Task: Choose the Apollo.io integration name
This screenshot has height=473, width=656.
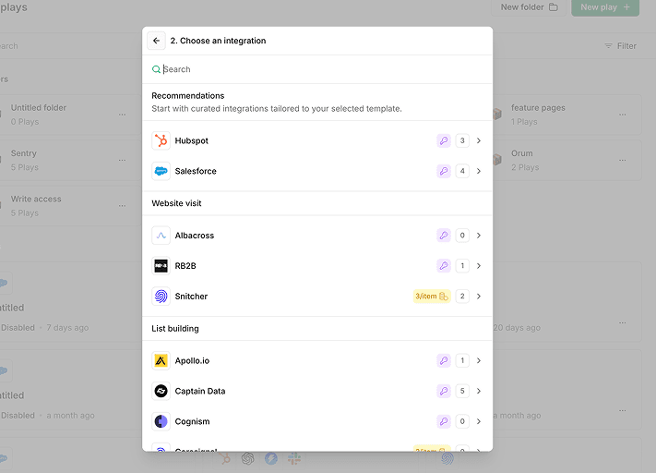Action: coord(192,360)
